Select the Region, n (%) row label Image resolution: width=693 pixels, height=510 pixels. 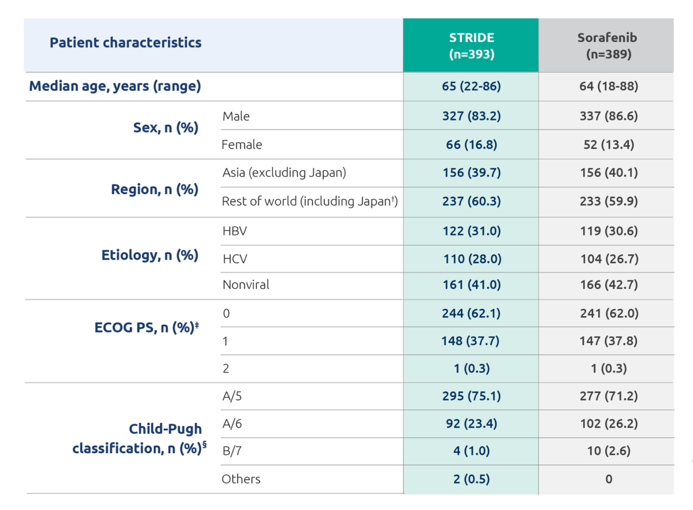point(155,189)
